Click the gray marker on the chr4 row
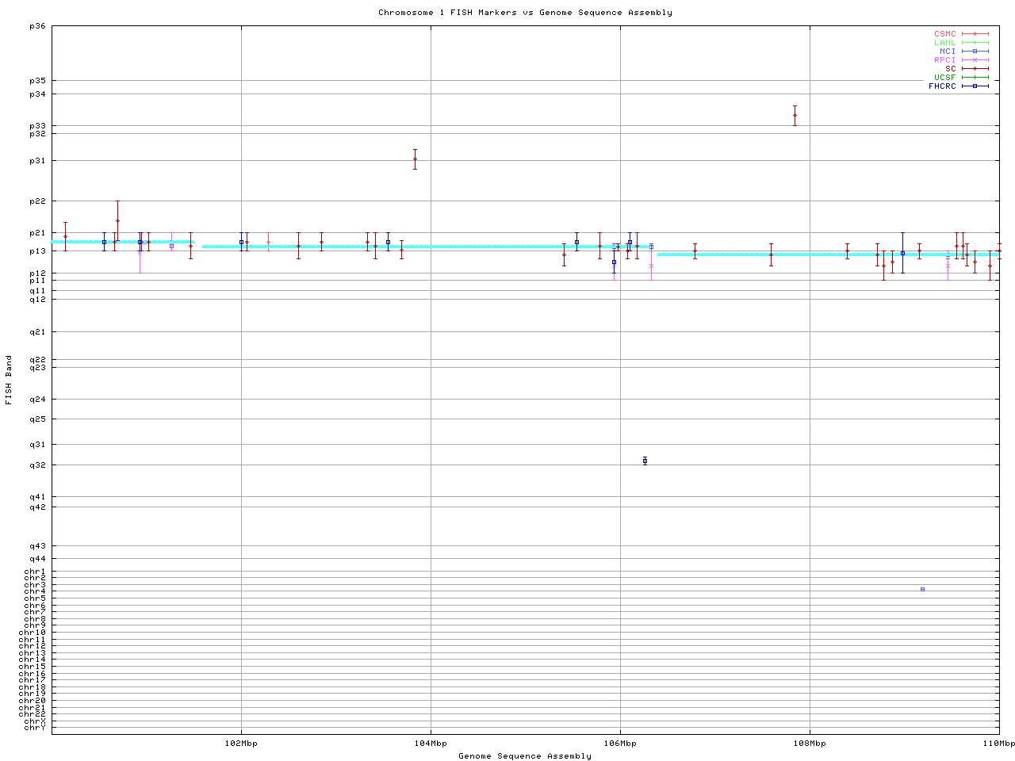Image resolution: width=1015 pixels, height=761 pixels. click(922, 589)
